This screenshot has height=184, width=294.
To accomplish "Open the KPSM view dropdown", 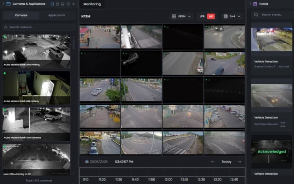I will pyautogui.click(x=181, y=16).
